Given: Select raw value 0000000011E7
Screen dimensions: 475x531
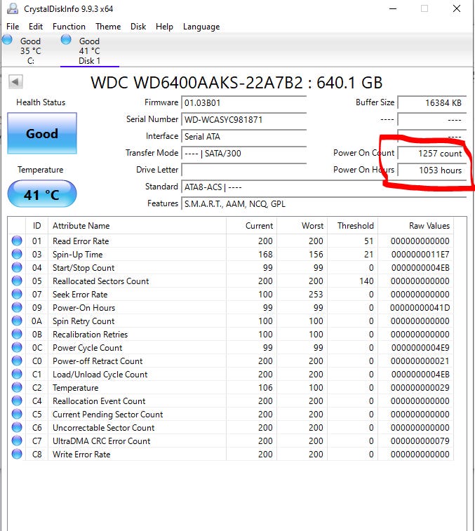Looking at the screenshot, I should click(420, 255).
